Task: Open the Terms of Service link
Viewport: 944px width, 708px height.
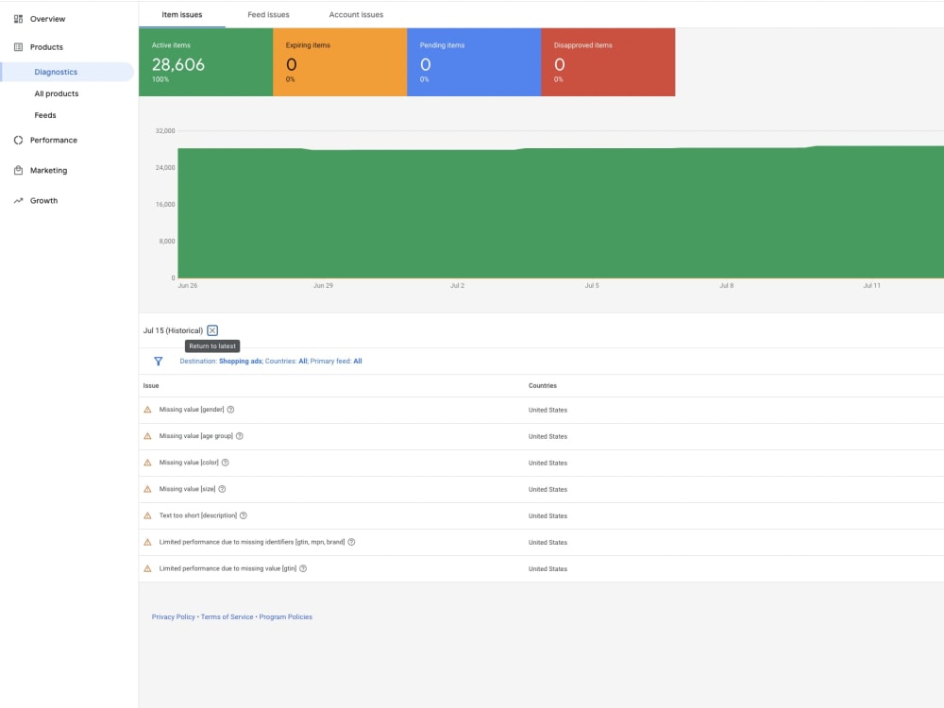Action: point(227,617)
